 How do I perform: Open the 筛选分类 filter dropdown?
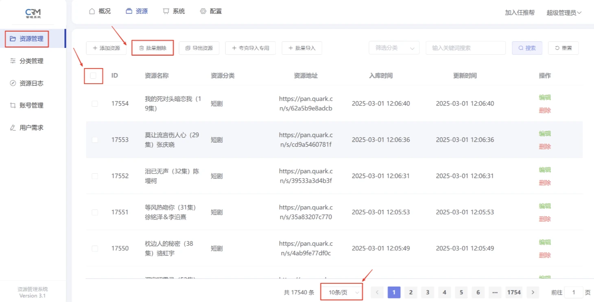tap(393, 47)
